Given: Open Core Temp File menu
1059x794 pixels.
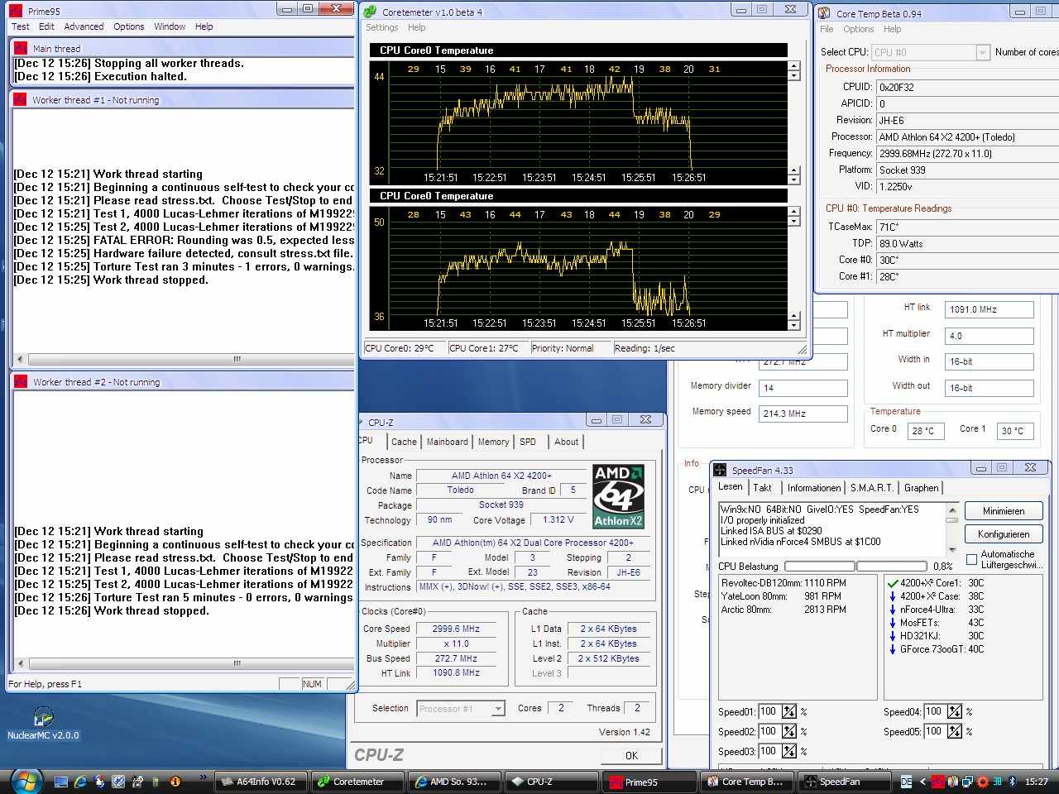Looking at the screenshot, I should tap(827, 29).
